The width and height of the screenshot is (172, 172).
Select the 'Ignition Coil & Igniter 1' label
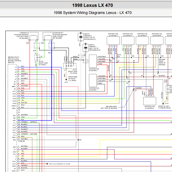point(94,89)
